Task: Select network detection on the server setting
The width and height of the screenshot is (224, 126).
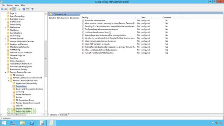Action: click(x=100, y=41)
